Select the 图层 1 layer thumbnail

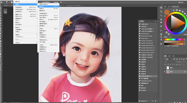click(x=168, y=68)
